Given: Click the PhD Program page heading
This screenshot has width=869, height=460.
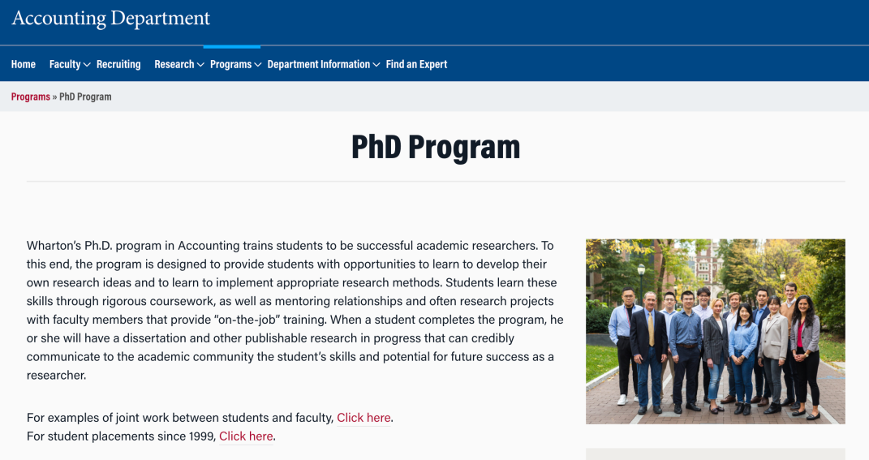Looking at the screenshot, I should [x=436, y=148].
